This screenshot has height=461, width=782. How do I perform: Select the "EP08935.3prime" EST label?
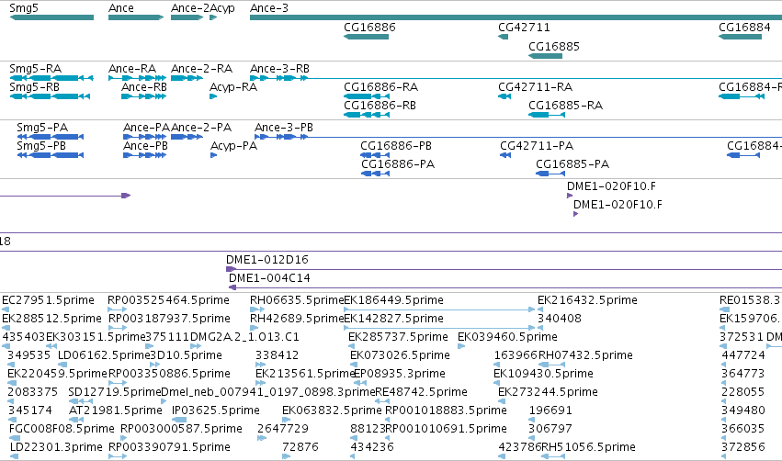pyautogui.click(x=400, y=374)
